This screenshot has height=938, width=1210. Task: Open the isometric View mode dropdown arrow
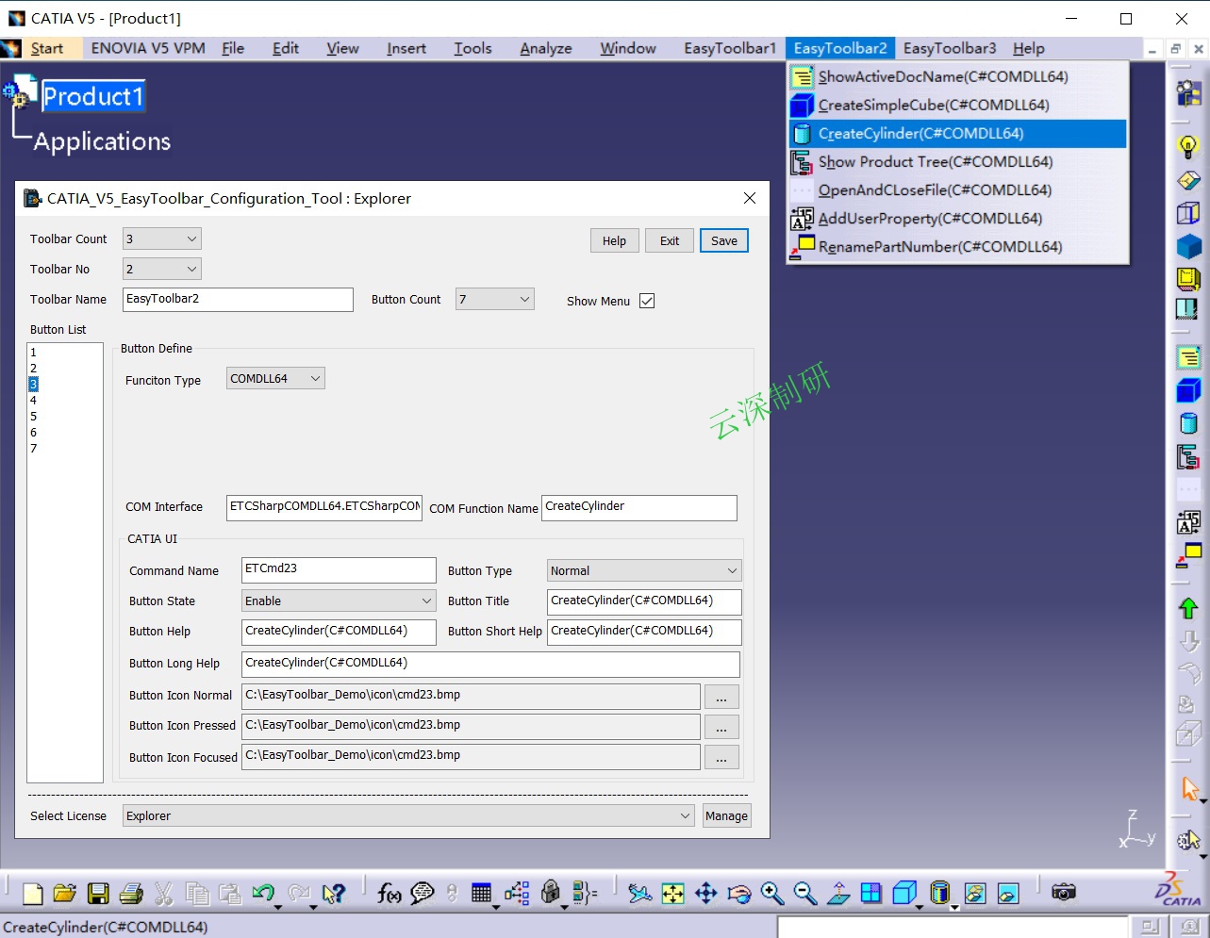click(x=918, y=906)
